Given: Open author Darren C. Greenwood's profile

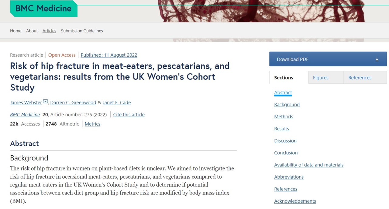Looking at the screenshot, I should tap(73, 103).
